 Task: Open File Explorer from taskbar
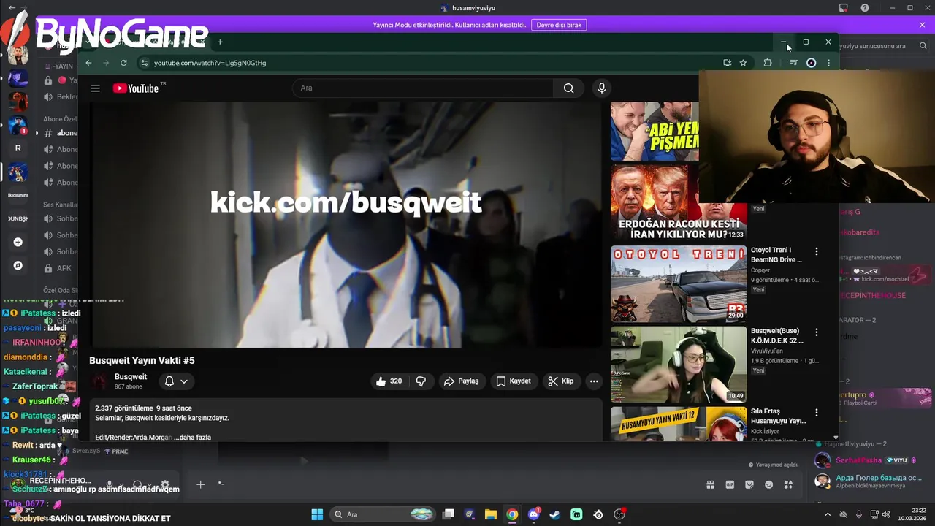tap(491, 514)
